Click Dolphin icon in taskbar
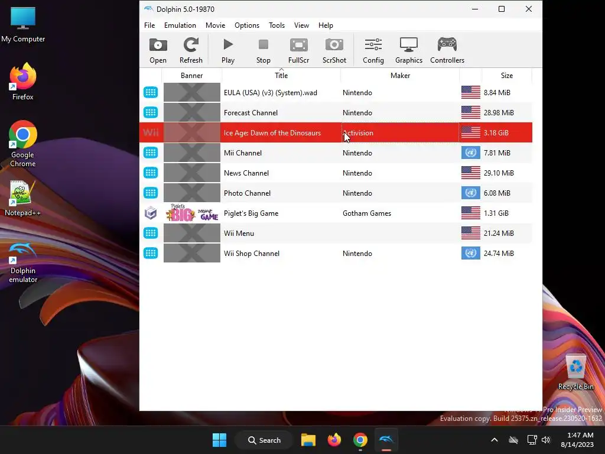Screen dimensions: 605x454 [386, 440]
